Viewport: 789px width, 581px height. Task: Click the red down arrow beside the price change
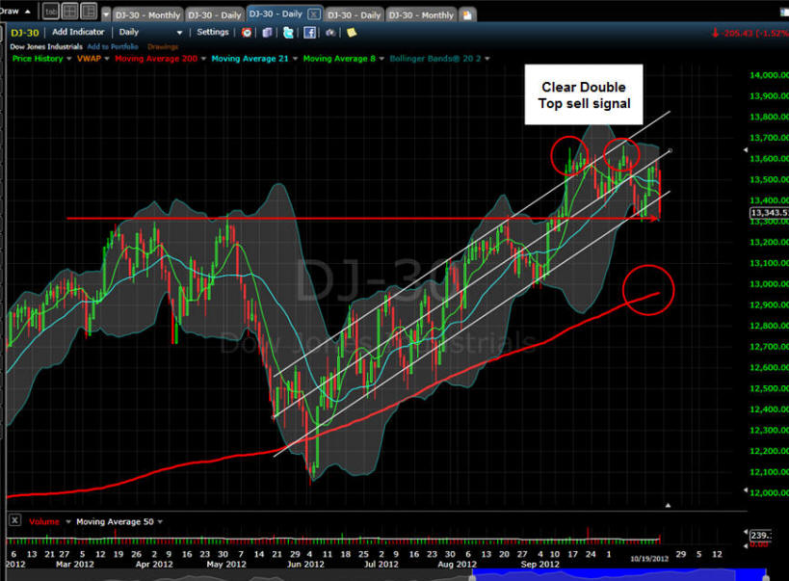click(x=715, y=33)
